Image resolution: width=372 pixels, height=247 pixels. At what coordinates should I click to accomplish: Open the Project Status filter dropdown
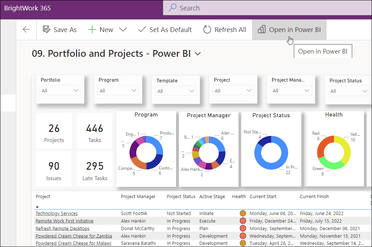coord(349,91)
